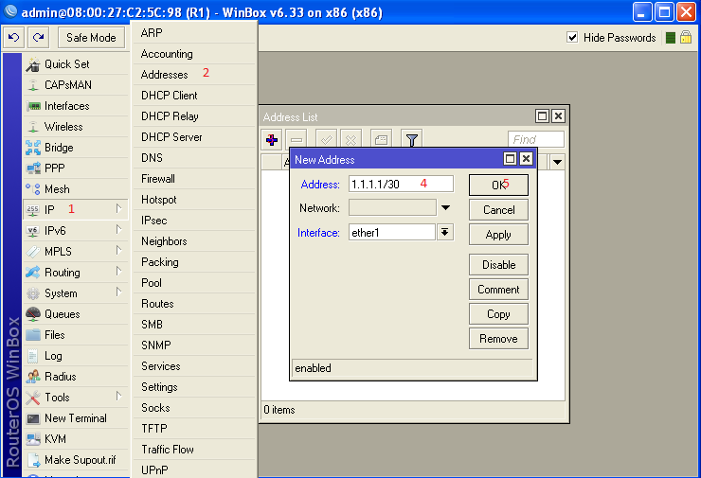Click the Disable button
The image size is (701, 478).
pyautogui.click(x=498, y=265)
